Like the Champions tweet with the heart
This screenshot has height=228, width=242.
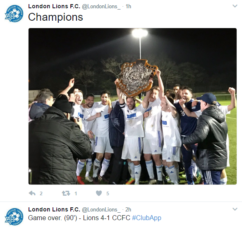[x=99, y=193]
